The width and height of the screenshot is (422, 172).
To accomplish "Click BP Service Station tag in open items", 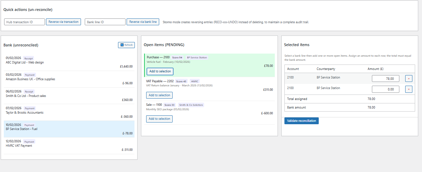I will tap(197, 57).
